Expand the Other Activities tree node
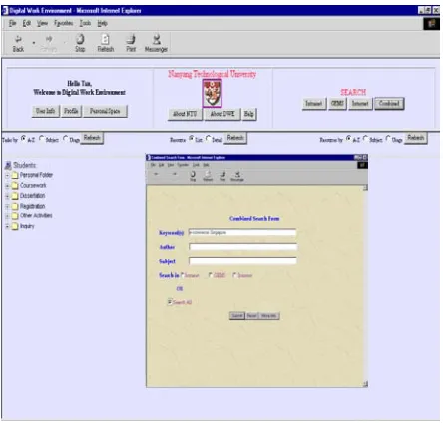Image resolution: width=443 pixels, height=423 pixels. (7, 216)
